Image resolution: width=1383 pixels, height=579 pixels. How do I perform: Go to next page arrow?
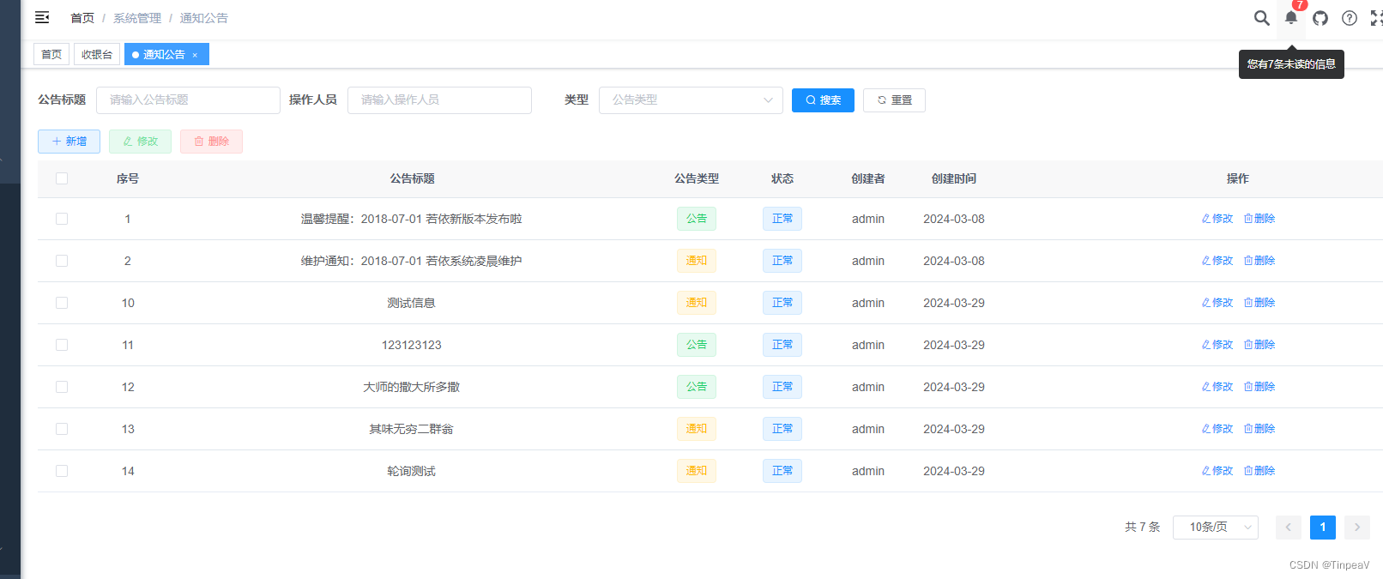coord(1357,528)
